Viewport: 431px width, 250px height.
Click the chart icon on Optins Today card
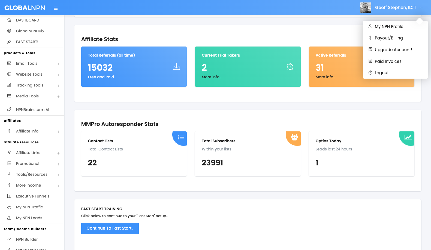click(x=408, y=137)
